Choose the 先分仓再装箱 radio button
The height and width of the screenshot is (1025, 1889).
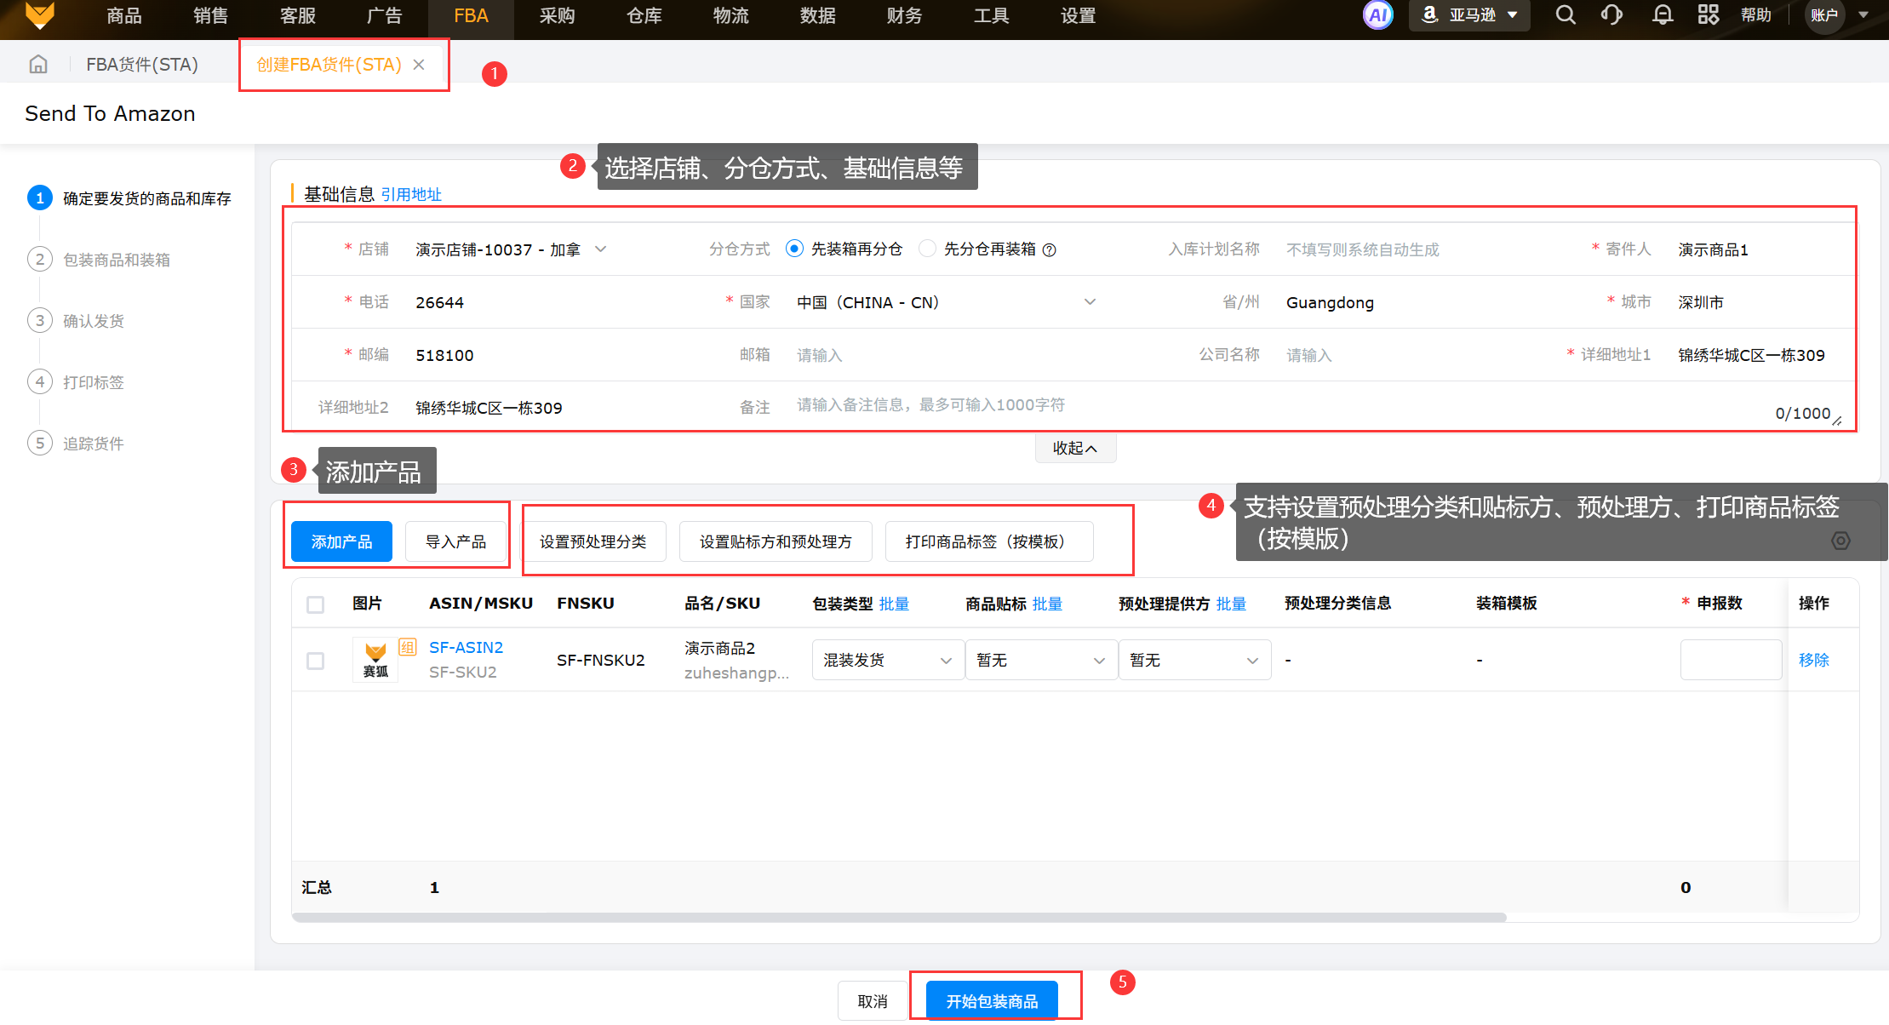coord(927,249)
